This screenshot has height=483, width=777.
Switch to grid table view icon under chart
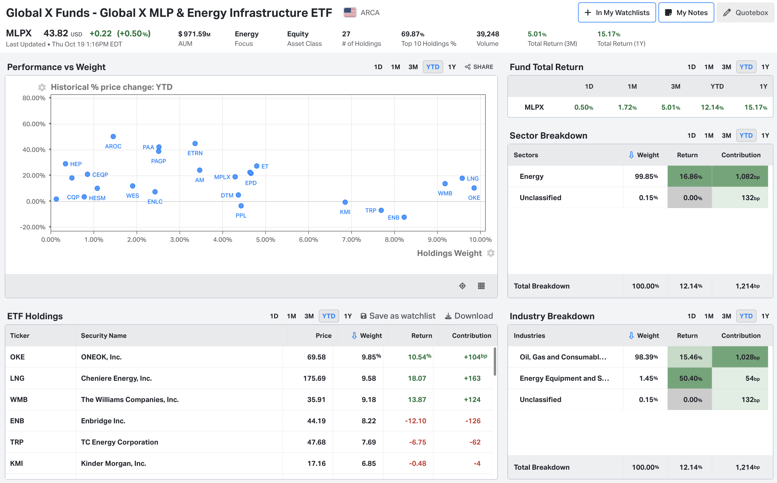pyautogui.click(x=481, y=286)
